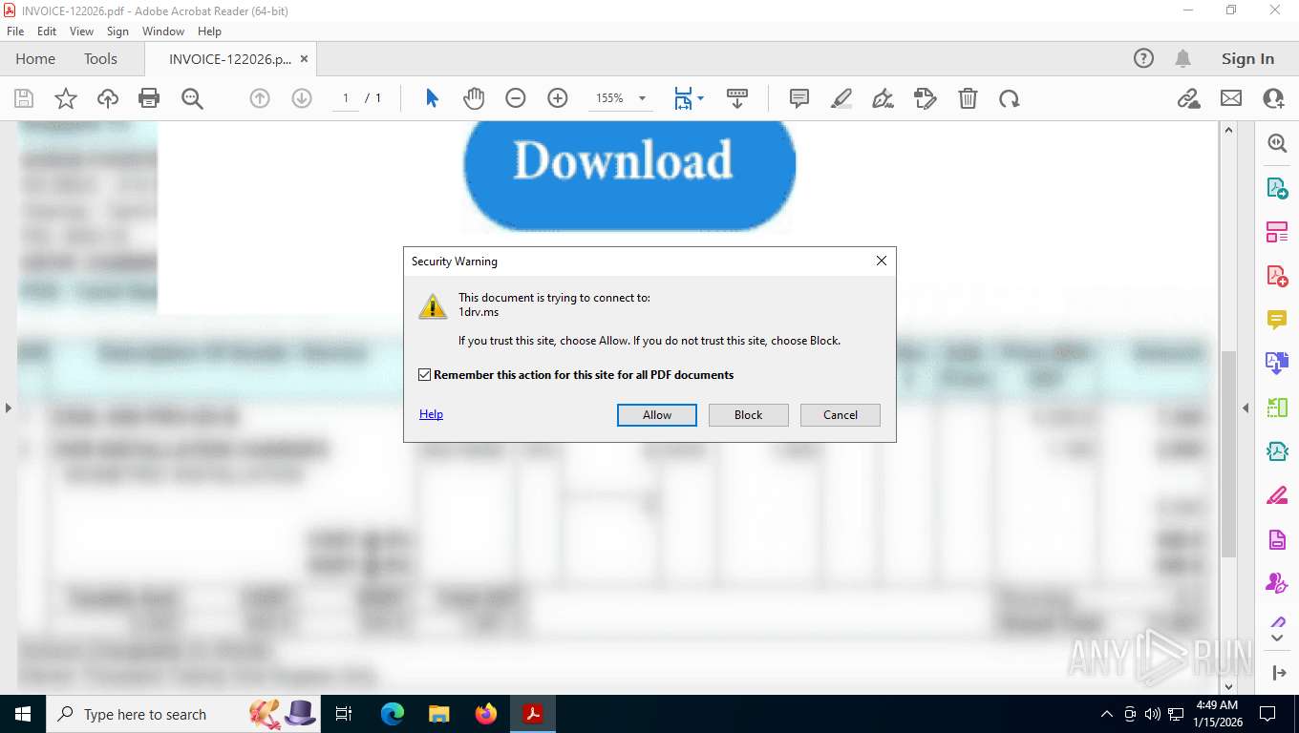Open the scrolling mode tool
Viewport: 1299px width, 733px height.
[736, 98]
